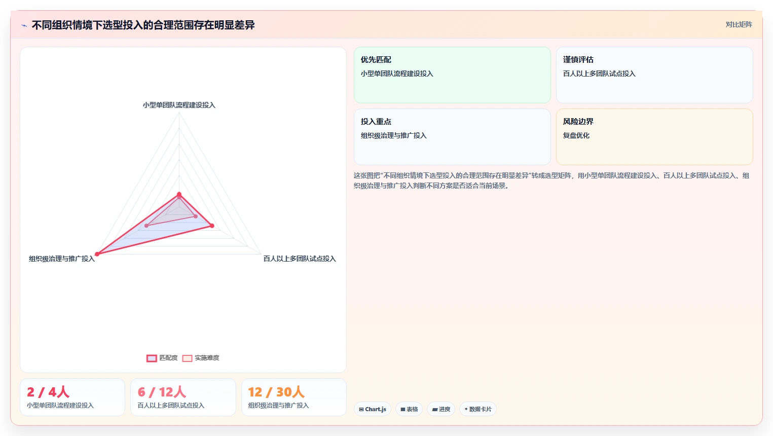This screenshot has width=773, height=436.
Task: Click the description paragraph starting 这张图把
Action: click(551, 180)
